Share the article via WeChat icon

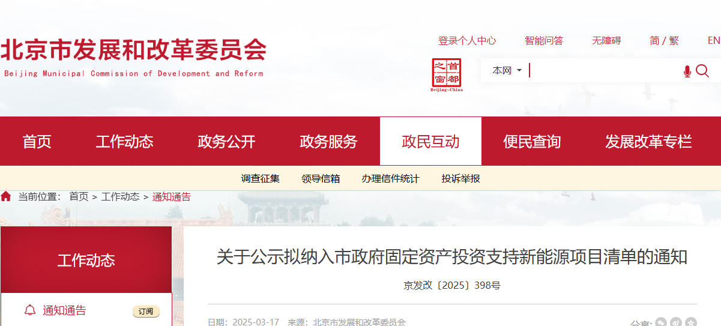click(661, 322)
